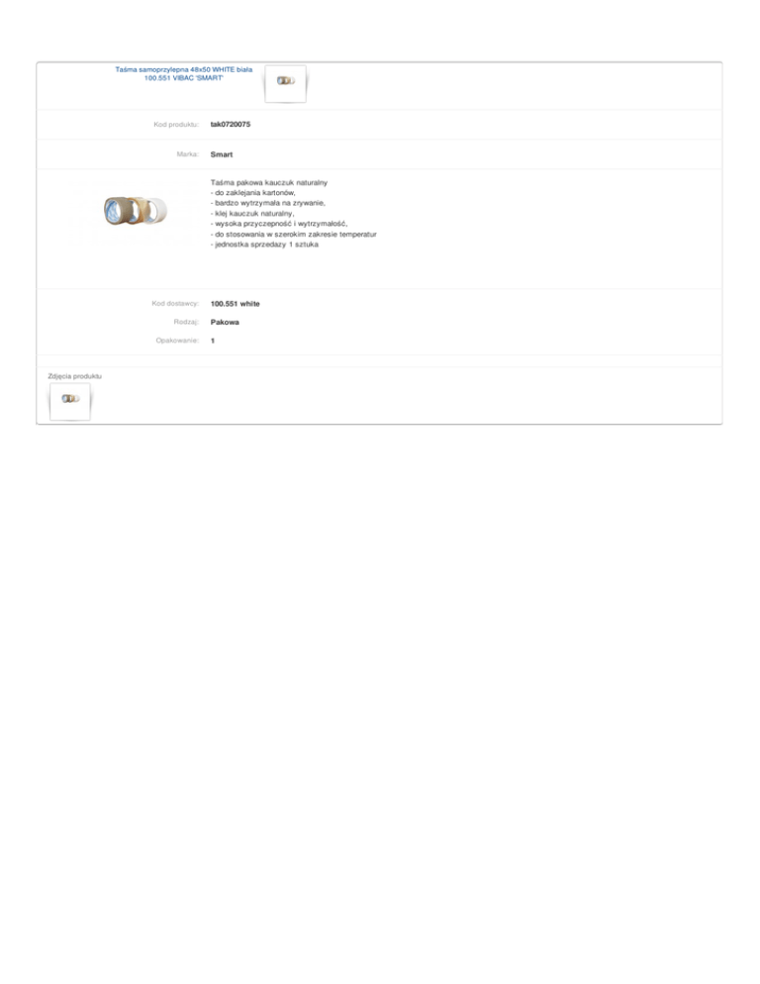Click the Kod dostawcy label

click(175, 304)
